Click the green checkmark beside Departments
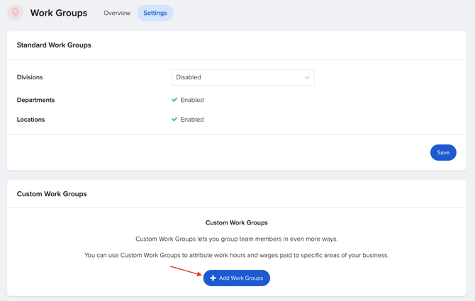Screen dimensions: 475x301 (174, 100)
